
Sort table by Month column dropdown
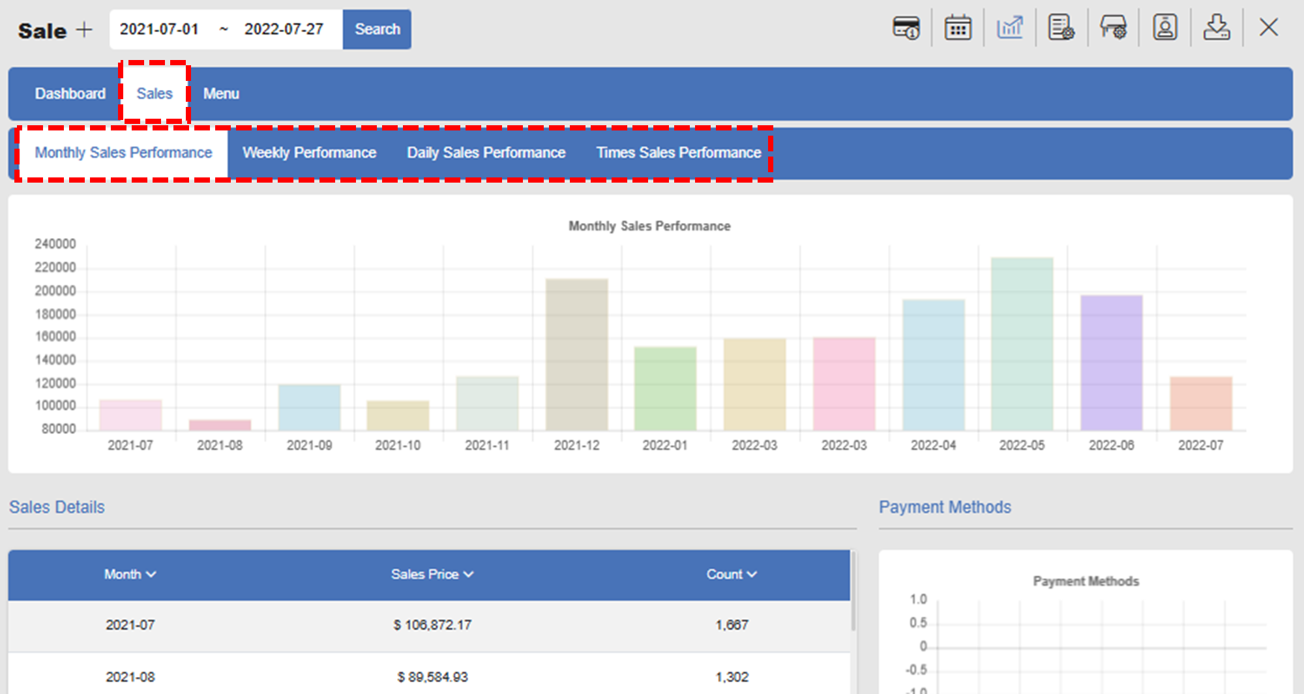[x=130, y=574]
